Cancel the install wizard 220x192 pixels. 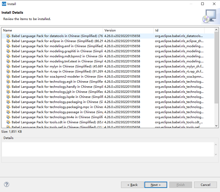(205, 185)
